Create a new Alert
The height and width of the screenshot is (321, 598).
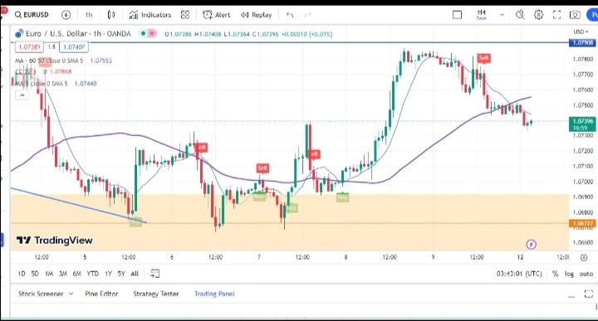(x=216, y=15)
